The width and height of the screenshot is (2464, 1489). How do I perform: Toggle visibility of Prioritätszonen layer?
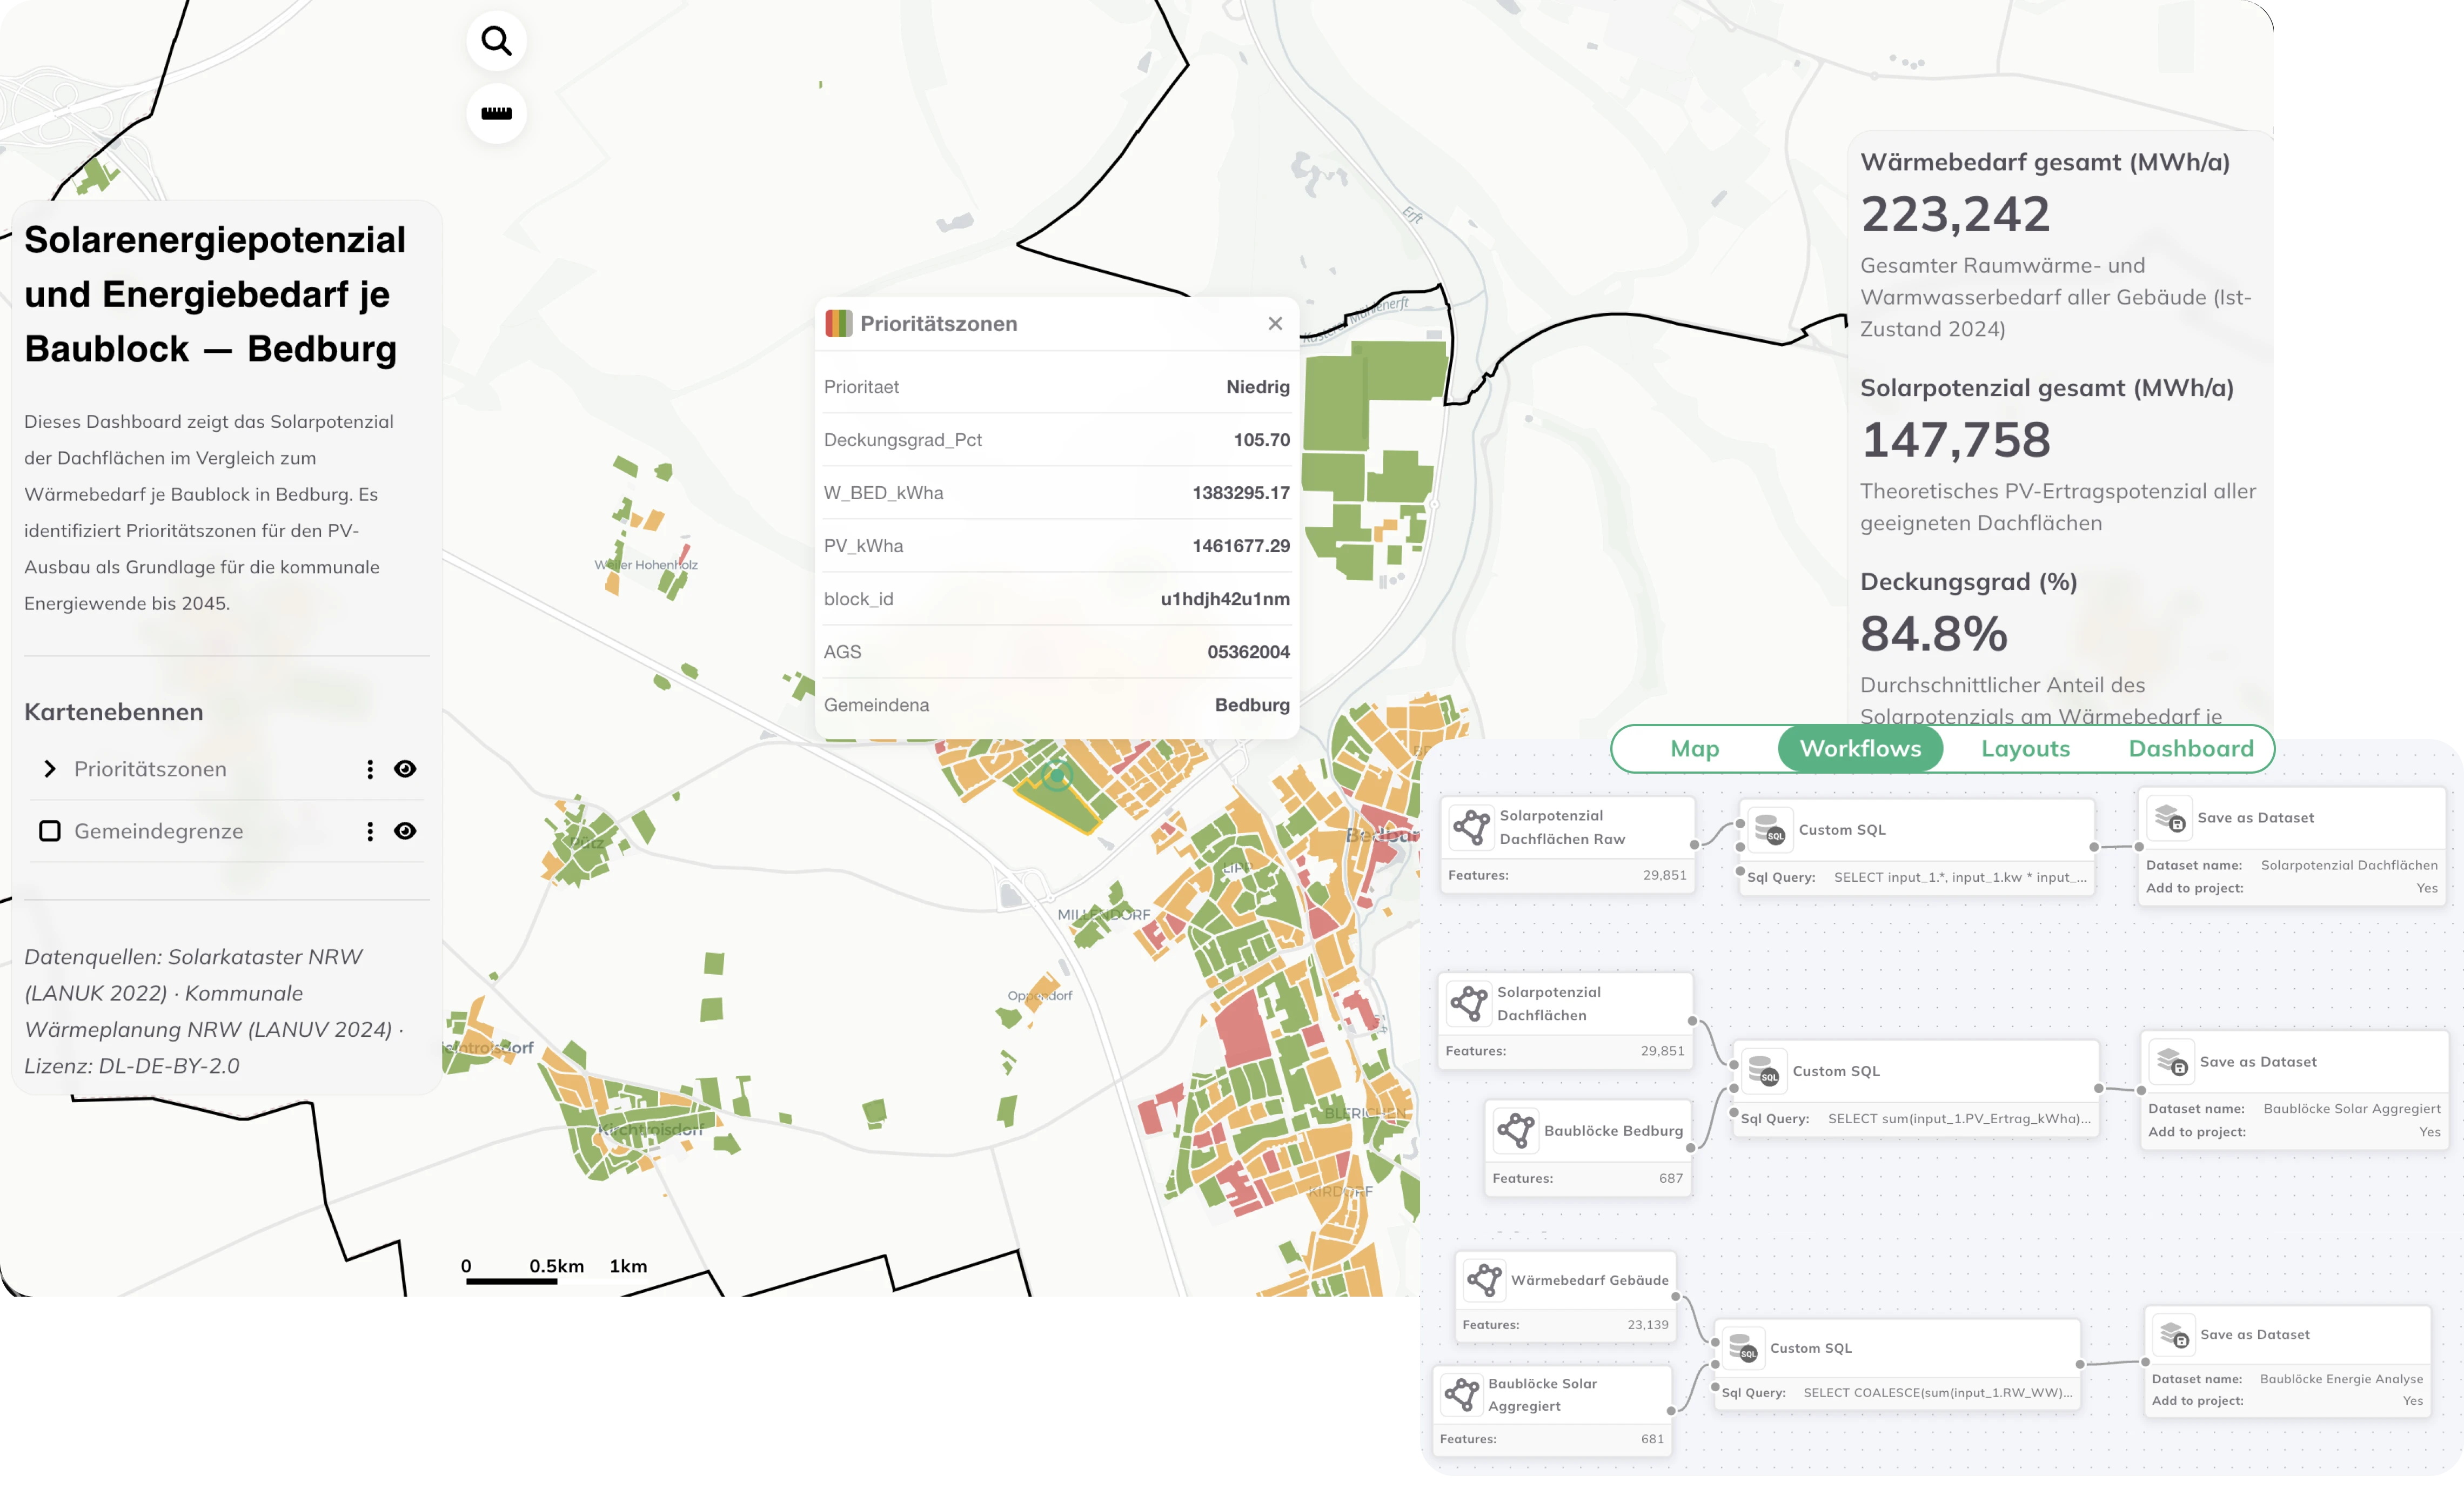coord(405,769)
